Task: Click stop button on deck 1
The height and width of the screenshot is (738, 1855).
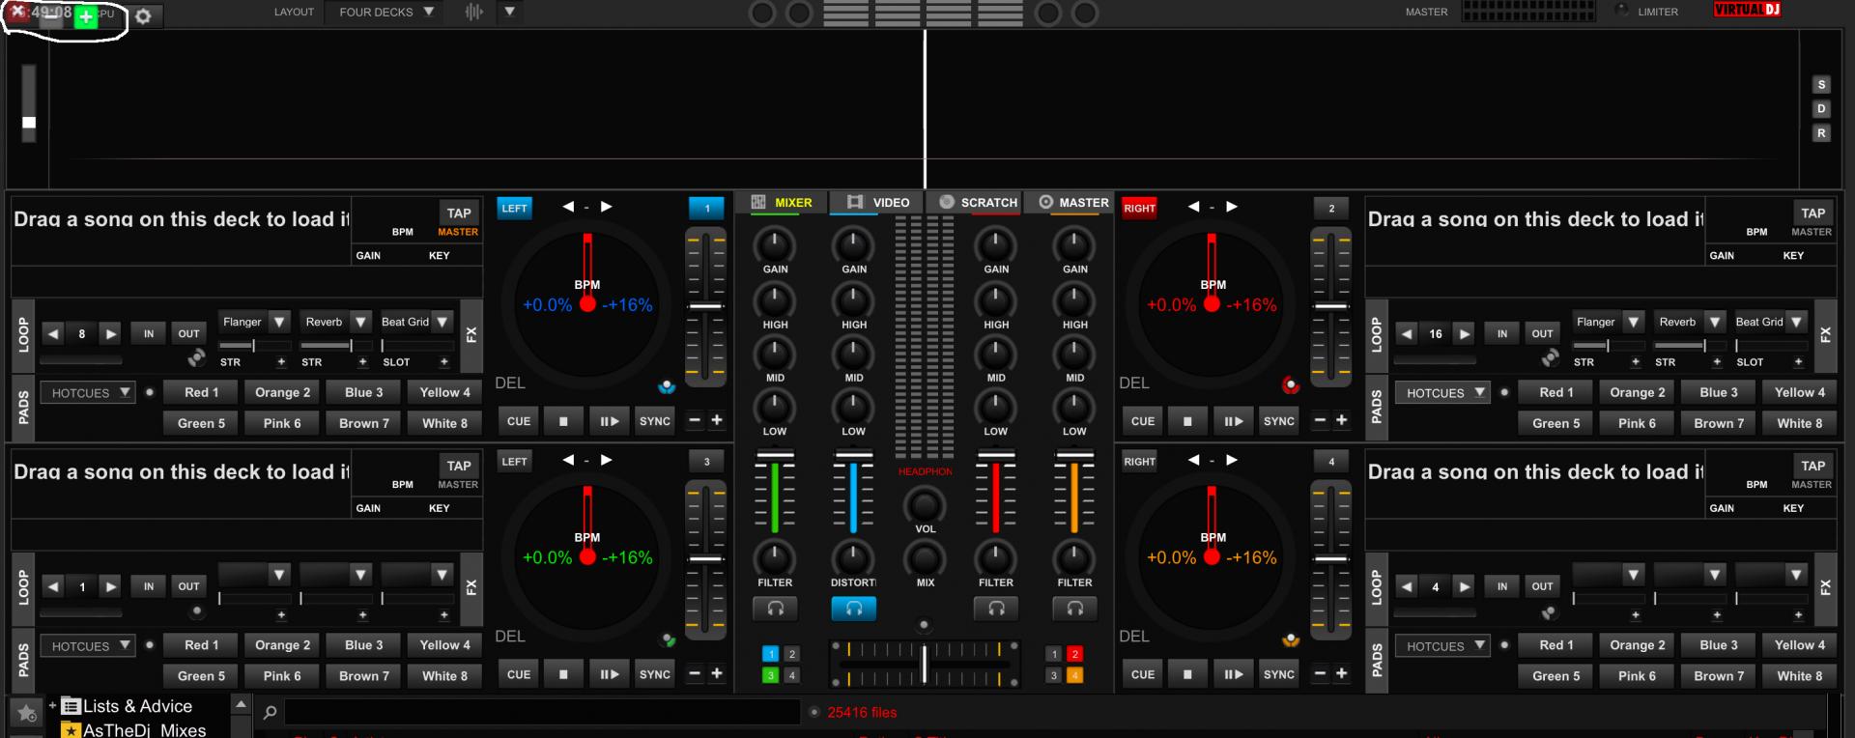Action: (563, 421)
